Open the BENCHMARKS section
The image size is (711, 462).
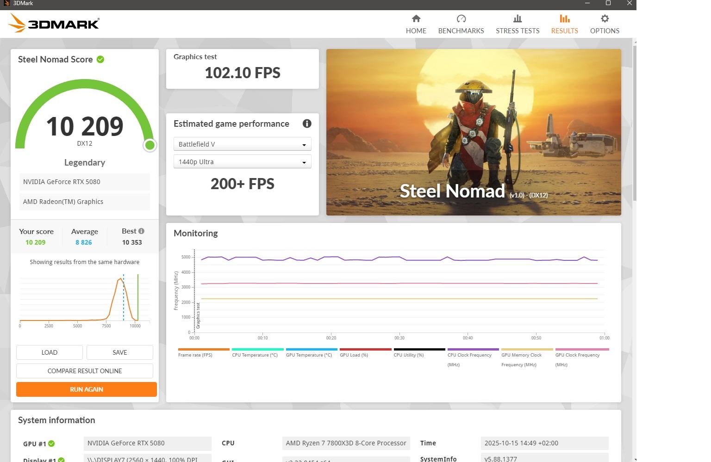[461, 24]
